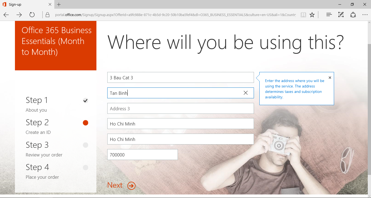Click the empty Address 3 field

pos(180,108)
